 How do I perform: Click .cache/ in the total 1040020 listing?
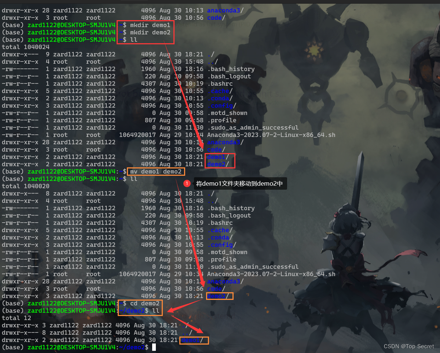pos(220,230)
